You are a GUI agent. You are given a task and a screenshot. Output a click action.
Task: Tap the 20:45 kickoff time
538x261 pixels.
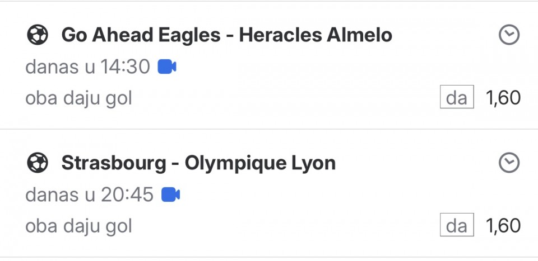(x=127, y=194)
